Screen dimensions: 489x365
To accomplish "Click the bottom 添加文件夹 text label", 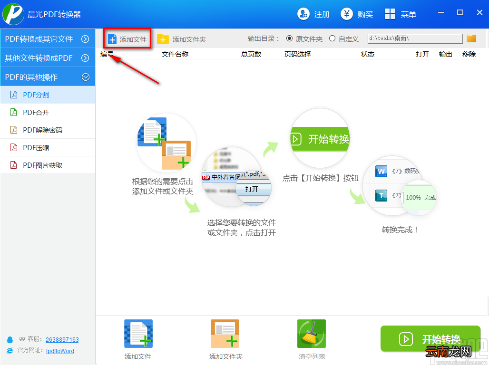I will point(226,356).
